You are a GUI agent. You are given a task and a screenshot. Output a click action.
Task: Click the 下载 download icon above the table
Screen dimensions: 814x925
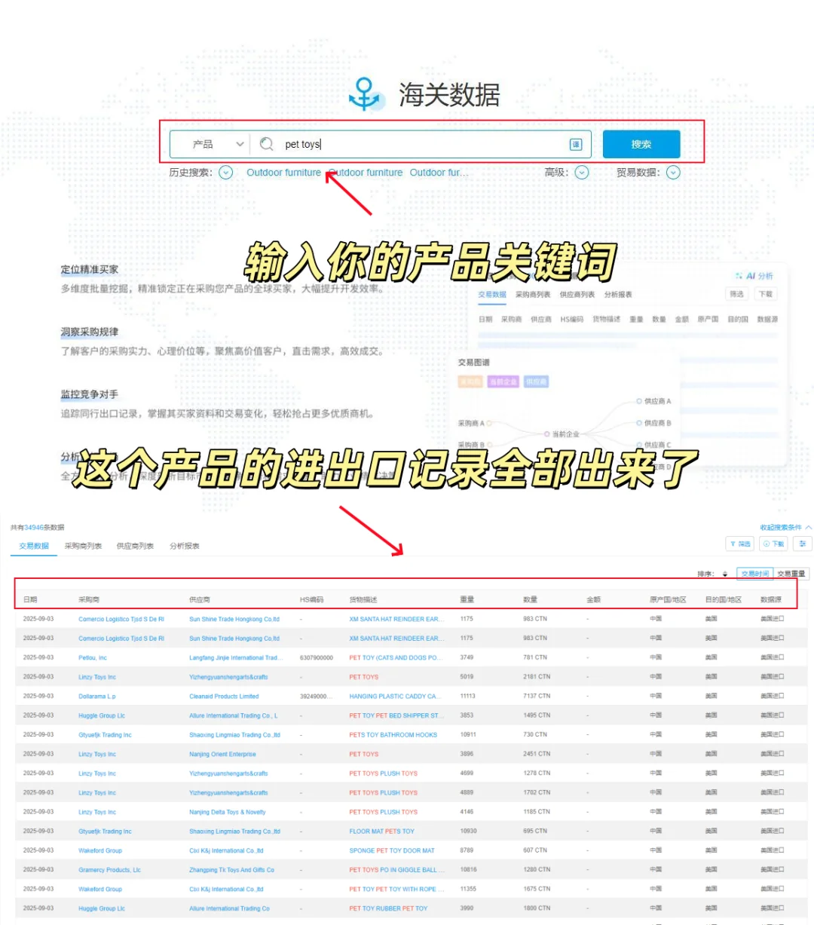[x=767, y=544]
